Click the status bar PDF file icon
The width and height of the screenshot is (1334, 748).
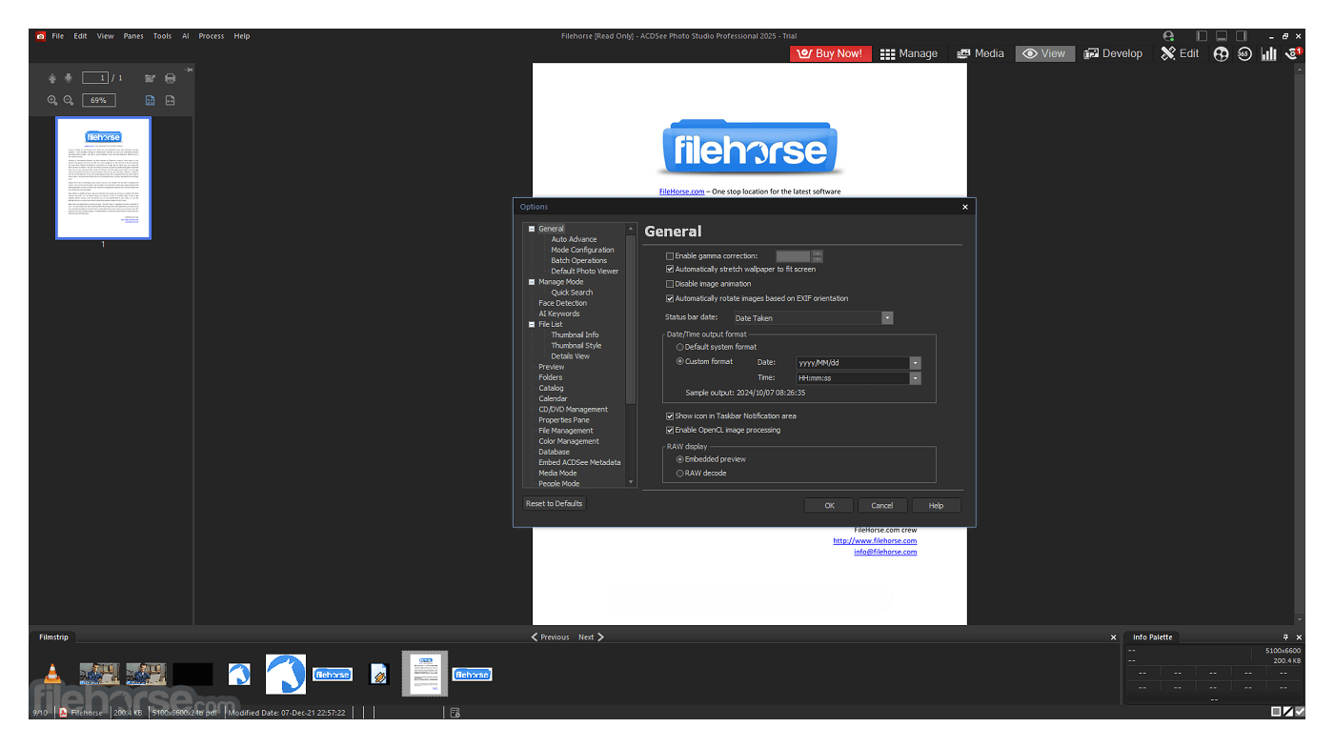click(x=63, y=712)
